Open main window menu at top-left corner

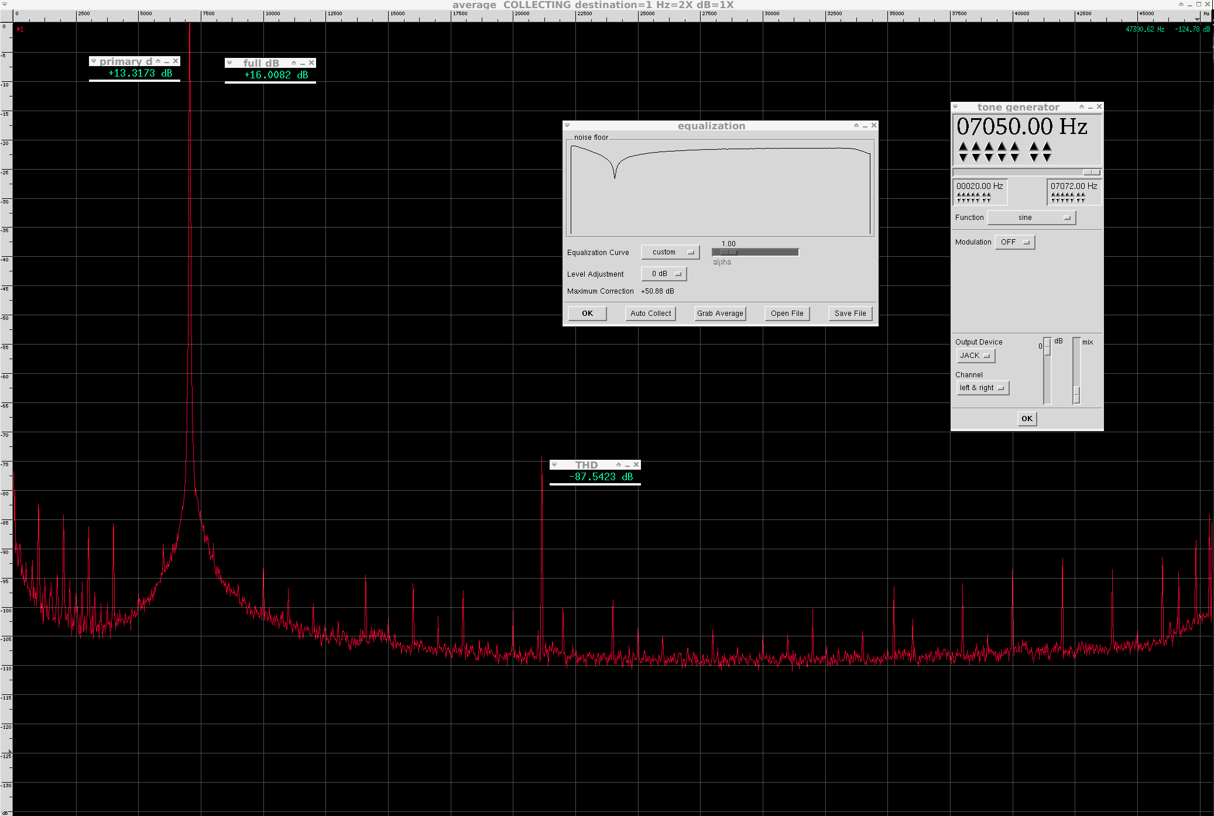5,4
